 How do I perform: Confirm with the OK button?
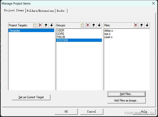pos(66,111)
